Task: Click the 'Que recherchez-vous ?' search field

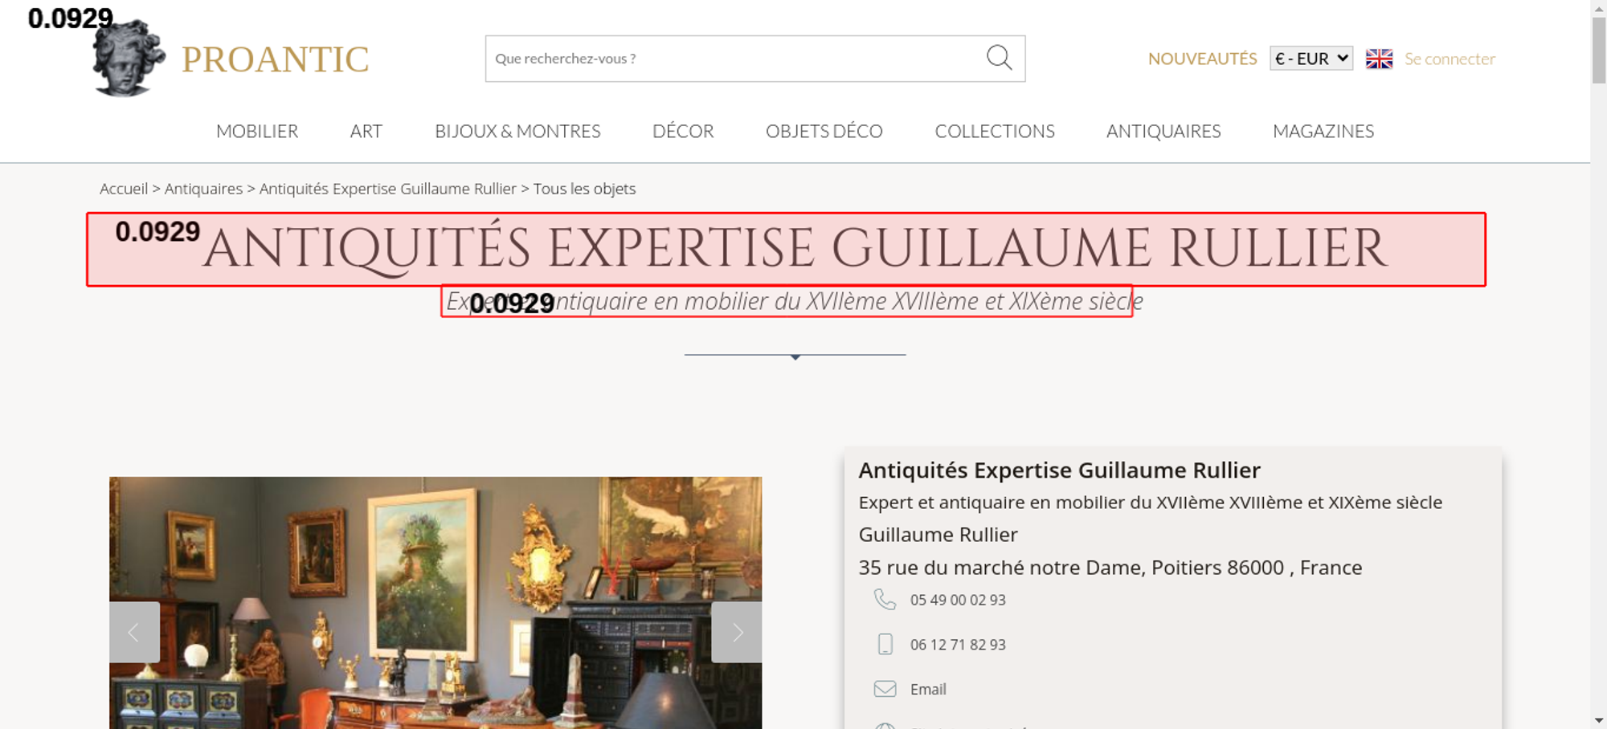Action: pyautogui.click(x=731, y=59)
